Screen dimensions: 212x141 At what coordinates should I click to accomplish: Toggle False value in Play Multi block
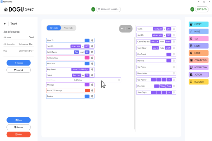point(169,86)
